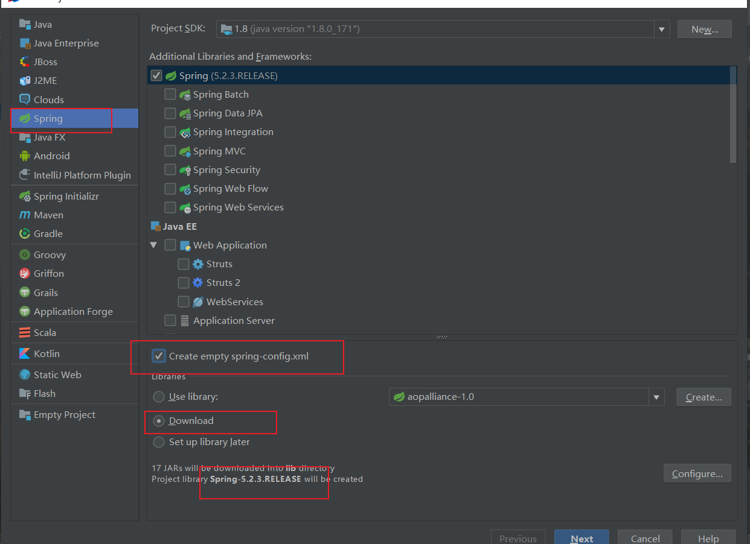Select the Java FX icon
The height and width of the screenshot is (544, 750).
(25, 137)
